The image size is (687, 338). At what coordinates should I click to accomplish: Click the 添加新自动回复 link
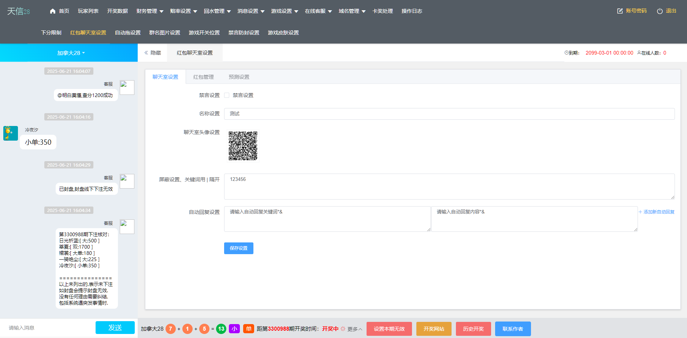[x=657, y=212]
